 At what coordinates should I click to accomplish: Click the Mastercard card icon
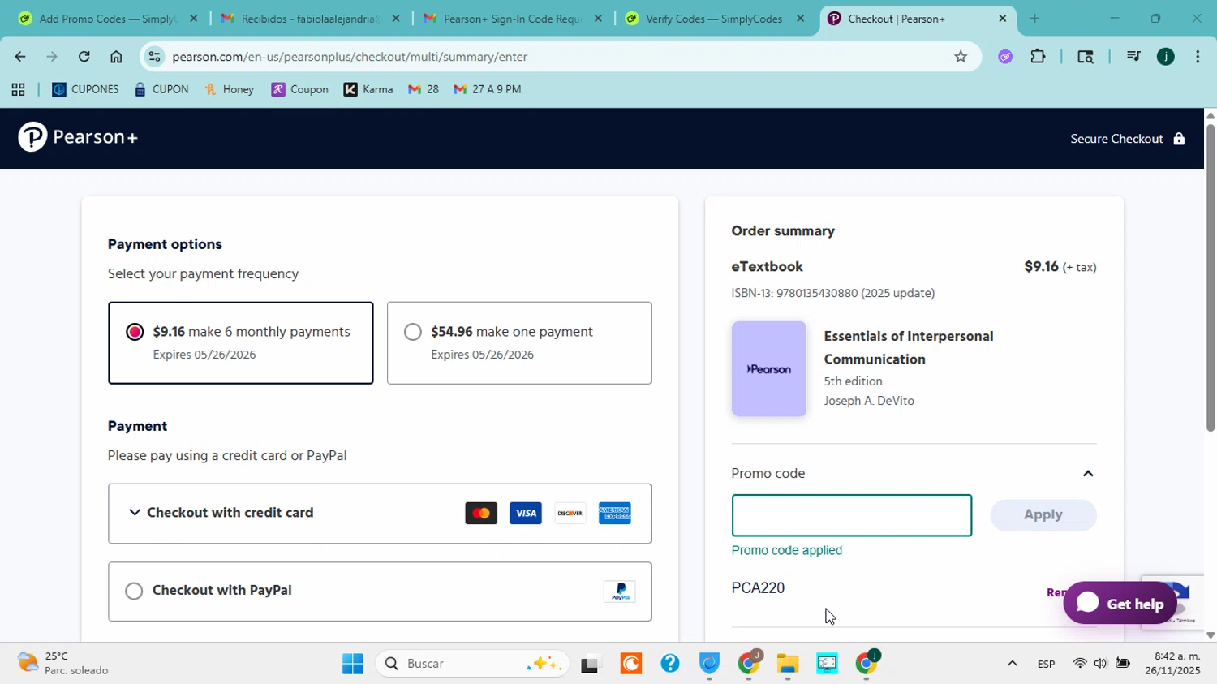[481, 513]
